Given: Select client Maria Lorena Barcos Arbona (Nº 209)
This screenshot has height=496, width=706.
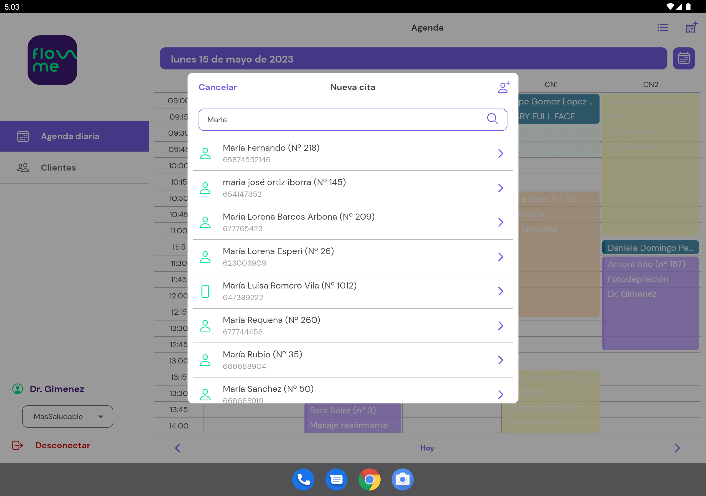Looking at the screenshot, I should click(353, 222).
